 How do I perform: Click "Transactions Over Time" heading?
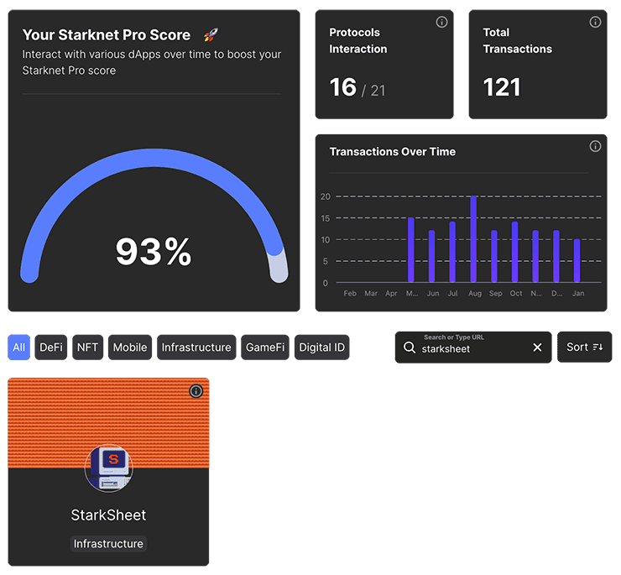click(393, 152)
